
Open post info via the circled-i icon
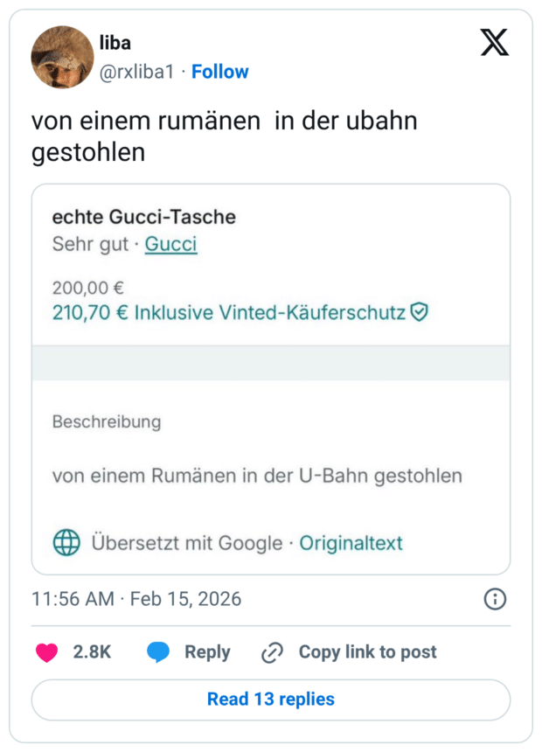point(495,600)
